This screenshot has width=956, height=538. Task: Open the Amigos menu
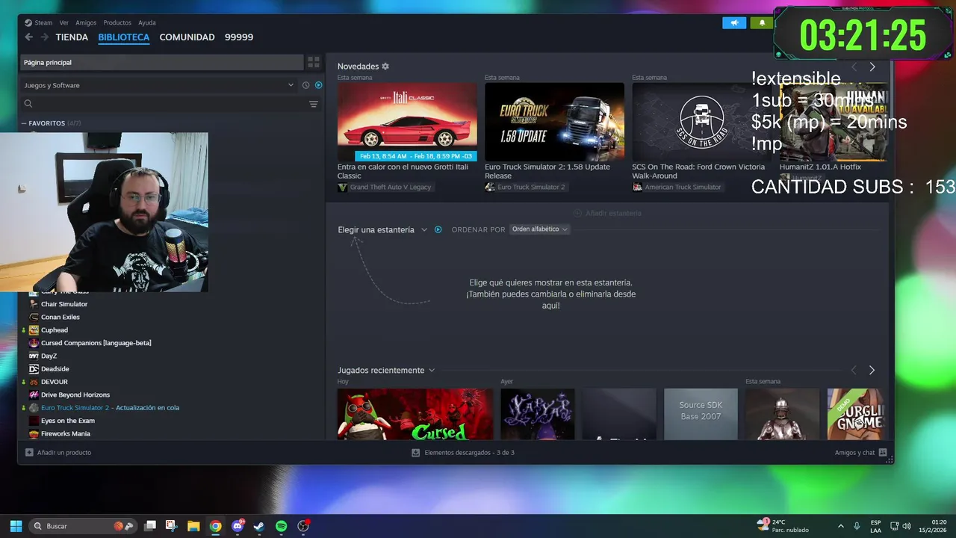point(86,22)
